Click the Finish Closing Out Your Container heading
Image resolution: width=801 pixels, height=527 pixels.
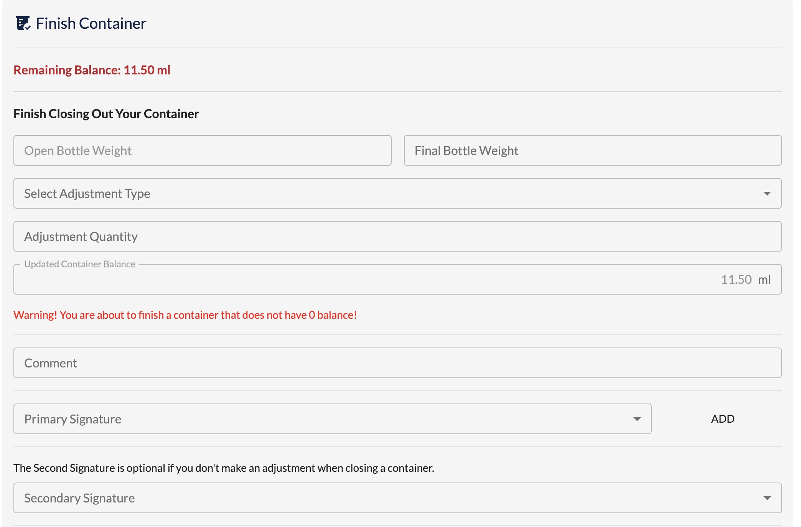coord(106,114)
